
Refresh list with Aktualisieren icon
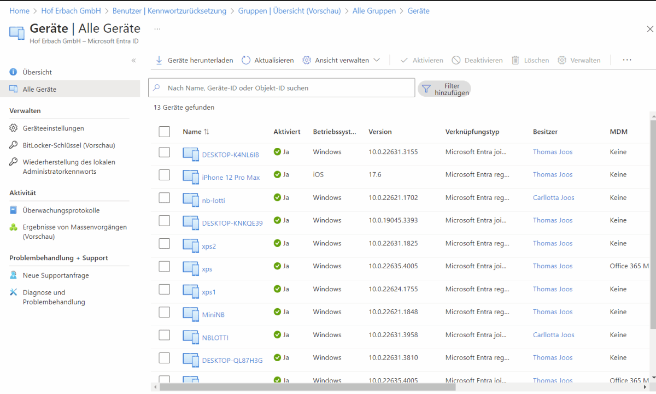pyautogui.click(x=246, y=60)
